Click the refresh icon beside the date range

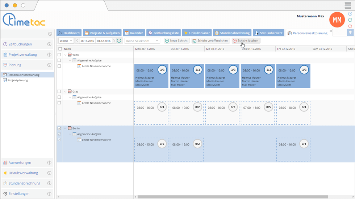pyautogui.click(x=119, y=41)
